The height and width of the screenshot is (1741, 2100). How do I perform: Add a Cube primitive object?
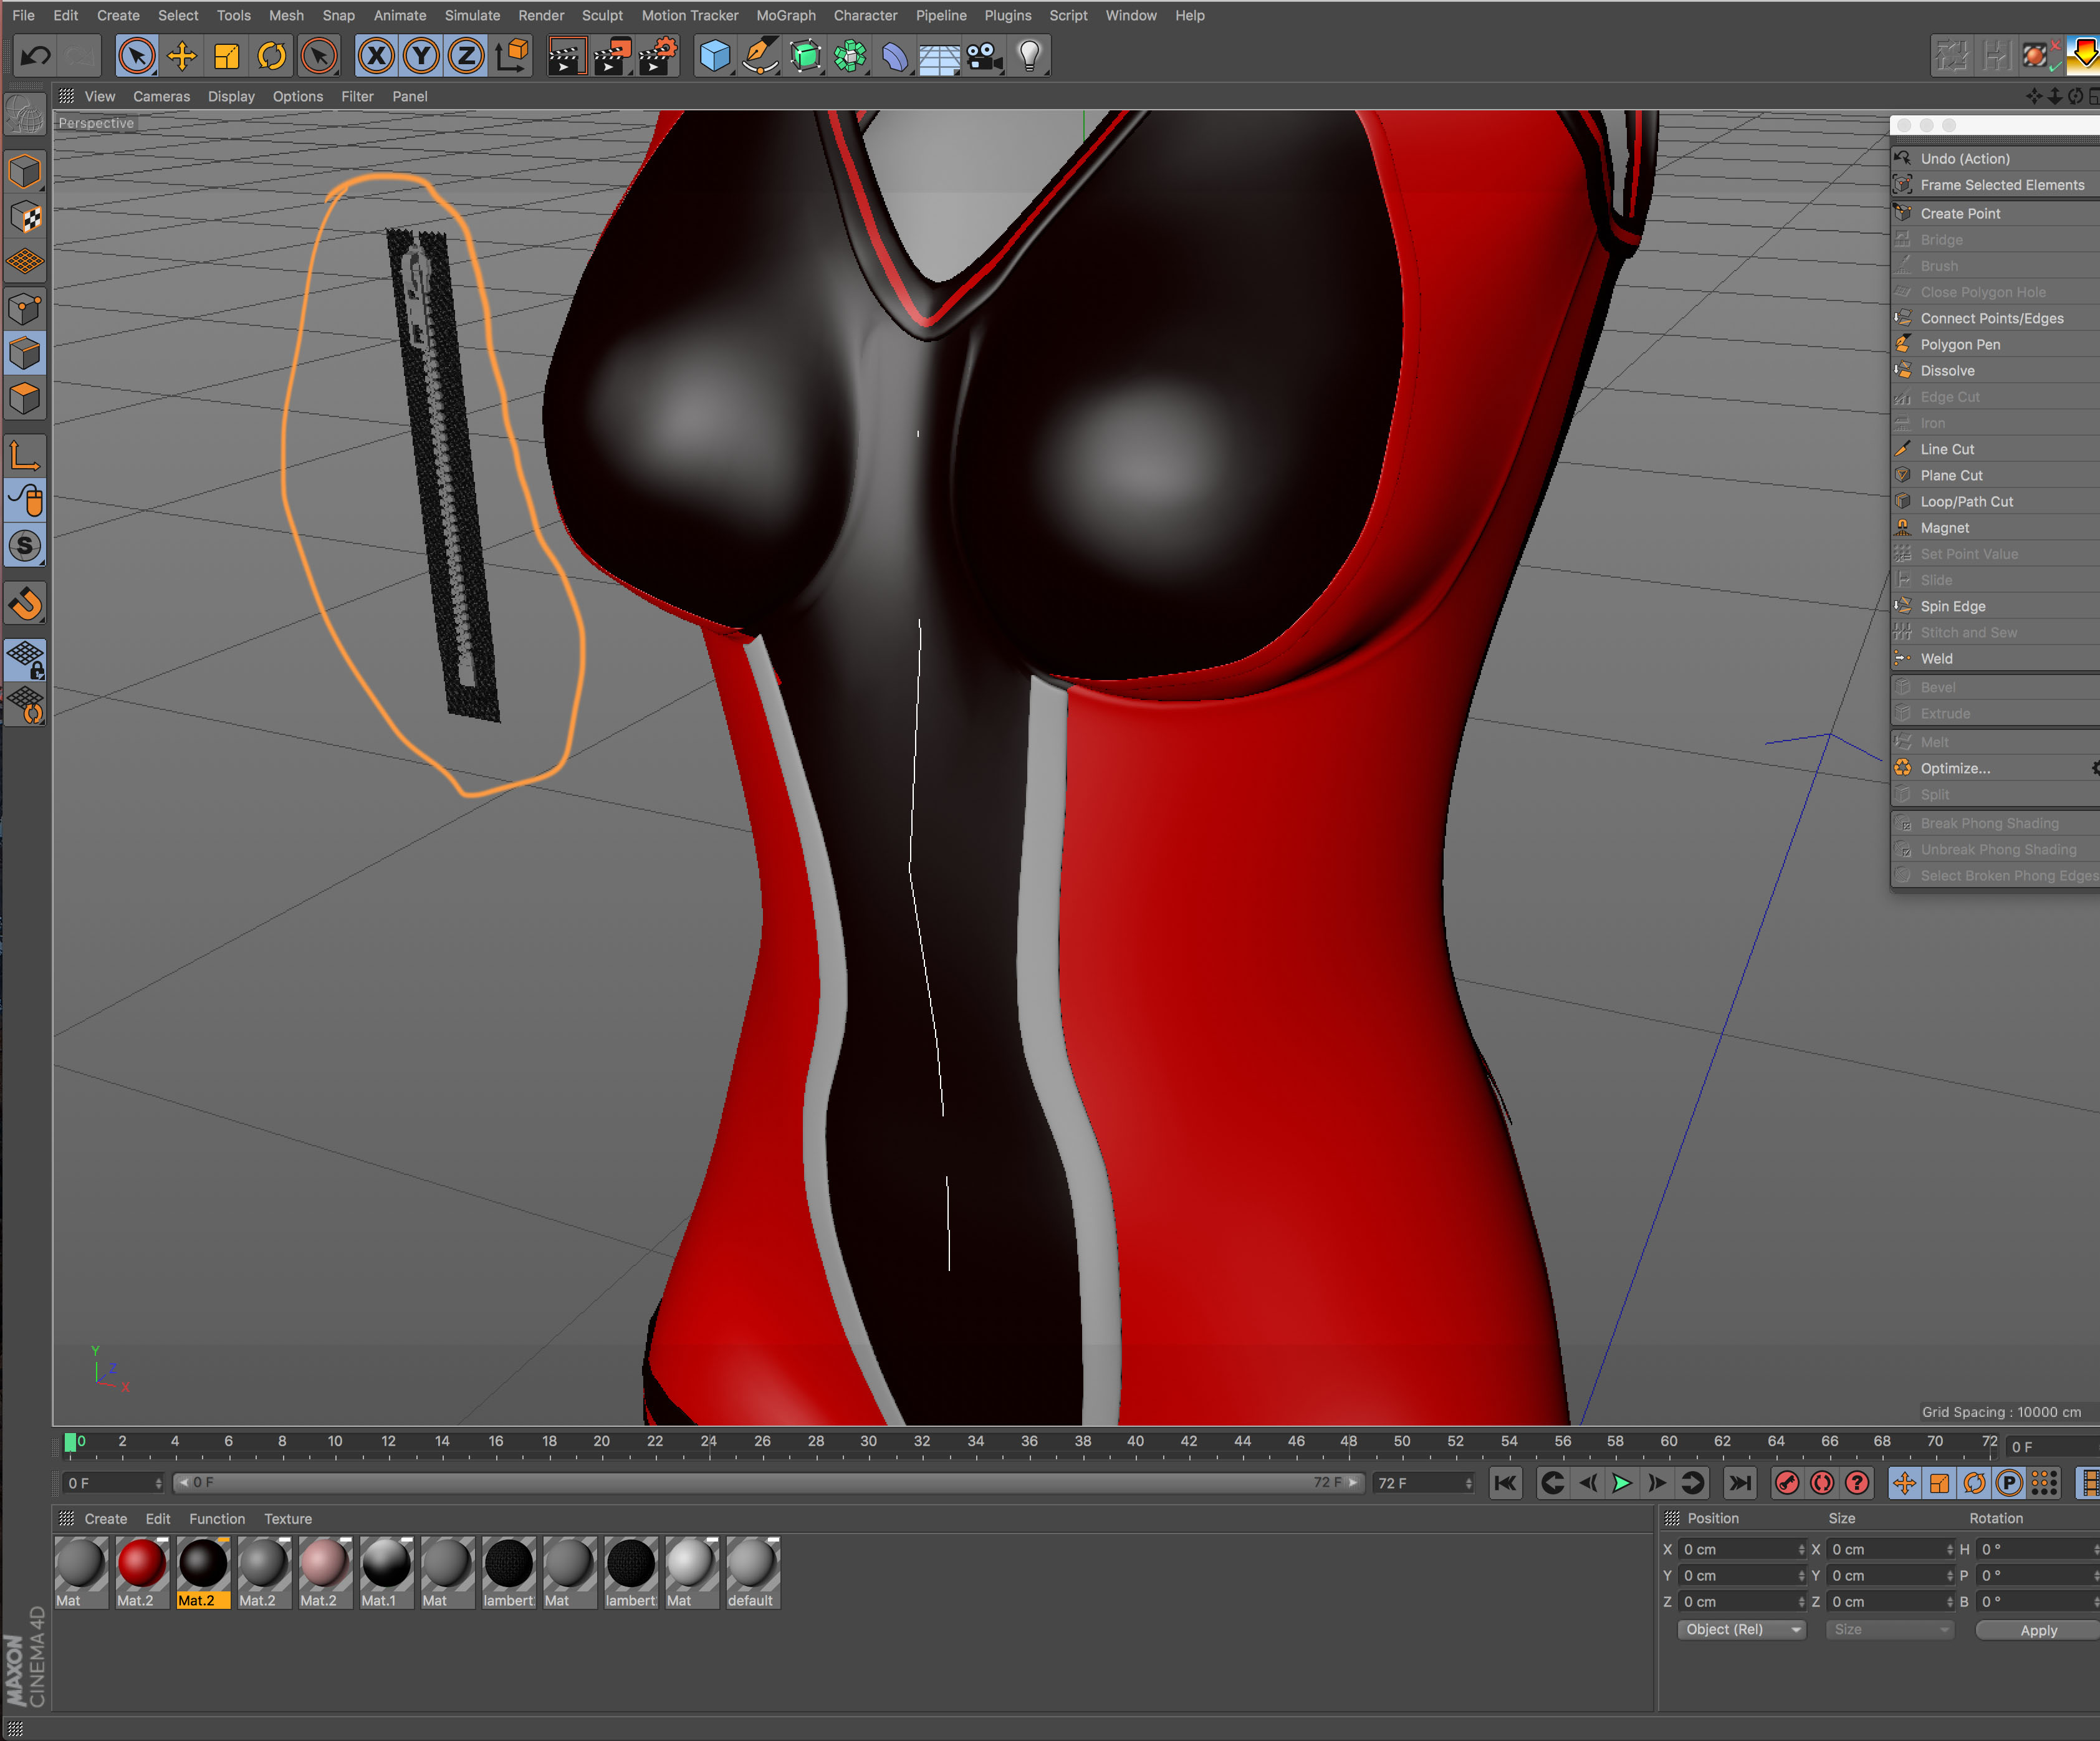[x=714, y=56]
